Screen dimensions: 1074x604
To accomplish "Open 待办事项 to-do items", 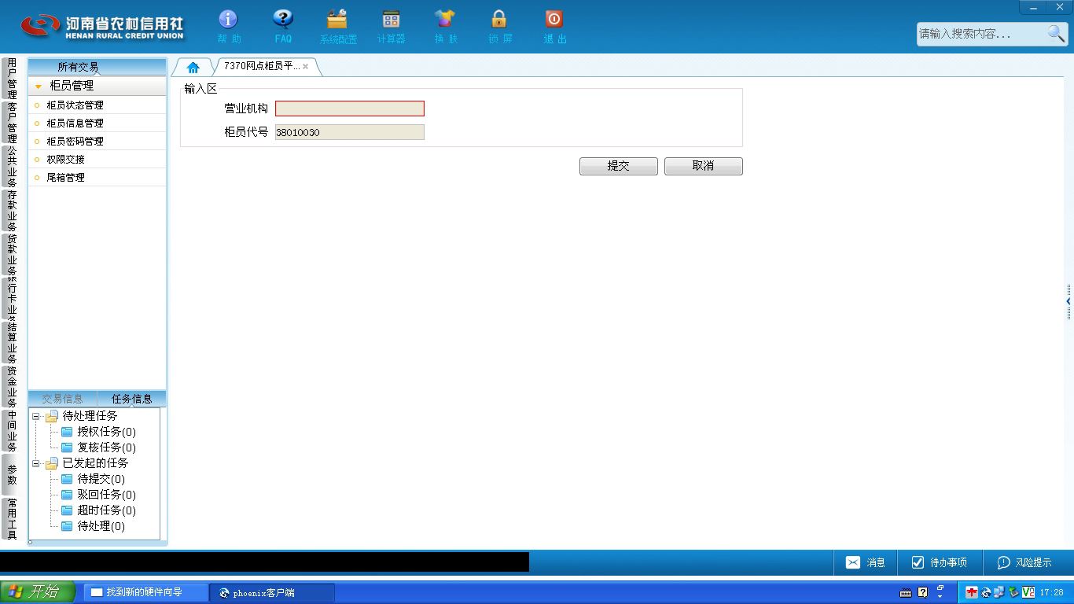I will [940, 562].
